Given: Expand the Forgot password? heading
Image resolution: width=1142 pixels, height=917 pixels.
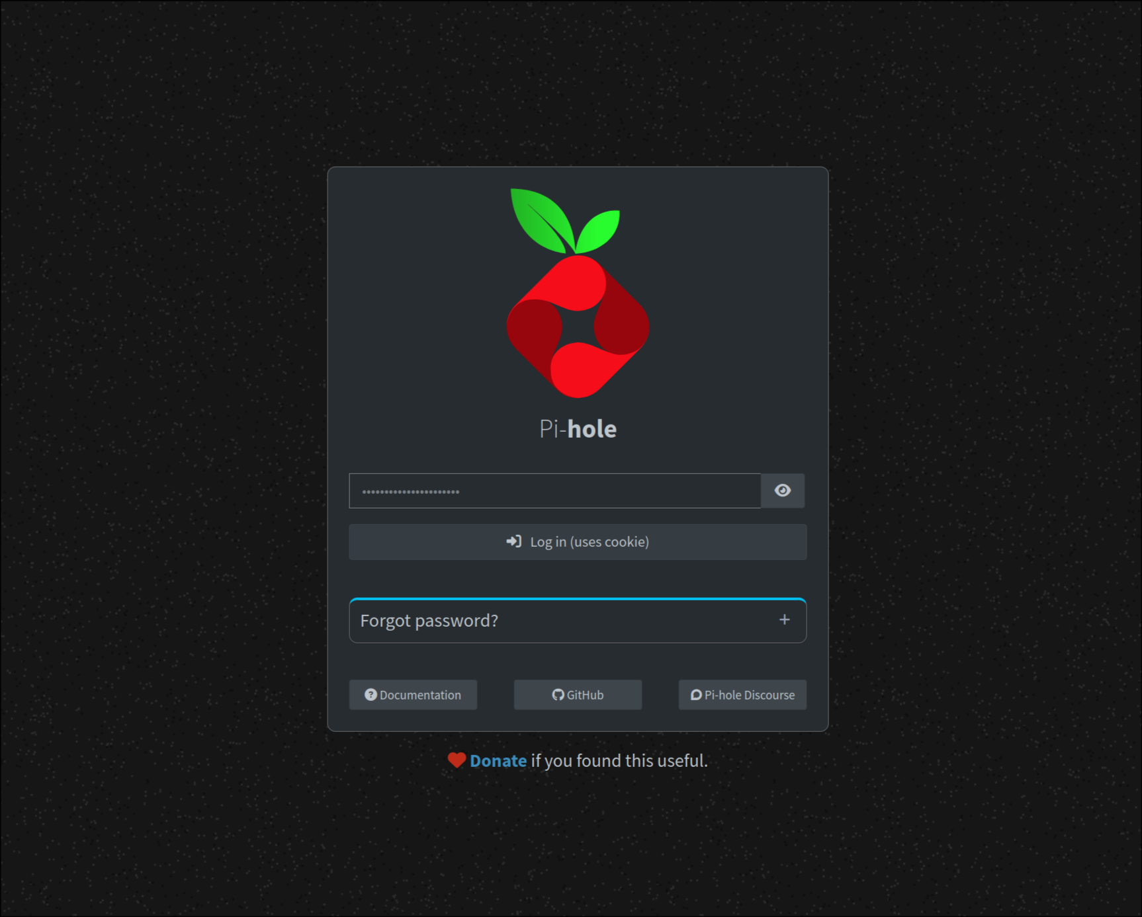Looking at the screenshot, I should click(429, 620).
